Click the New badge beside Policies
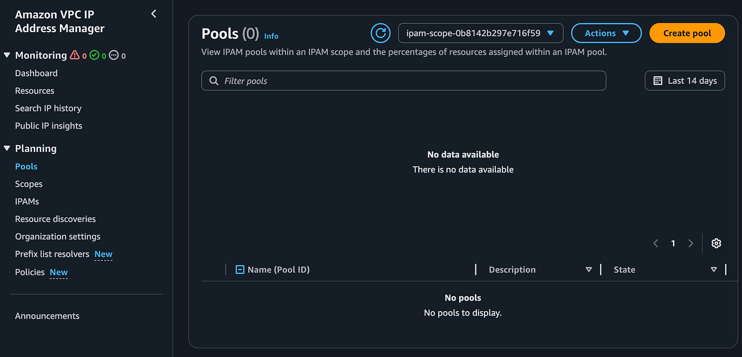This screenshot has height=357, width=742. point(59,272)
